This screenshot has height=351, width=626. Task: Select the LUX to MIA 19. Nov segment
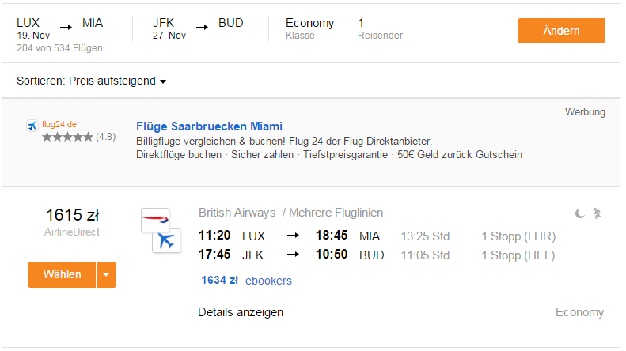click(60, 28)
